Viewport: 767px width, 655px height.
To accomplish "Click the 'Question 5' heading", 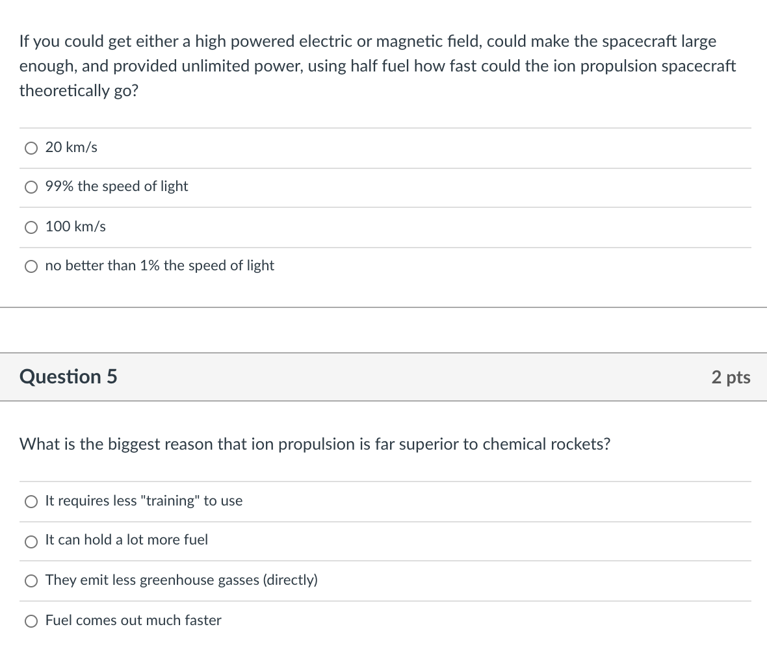I will point(68,377).
